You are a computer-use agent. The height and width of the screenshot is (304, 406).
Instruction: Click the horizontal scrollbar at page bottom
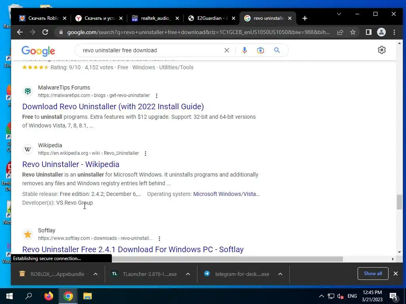point(227,259)
